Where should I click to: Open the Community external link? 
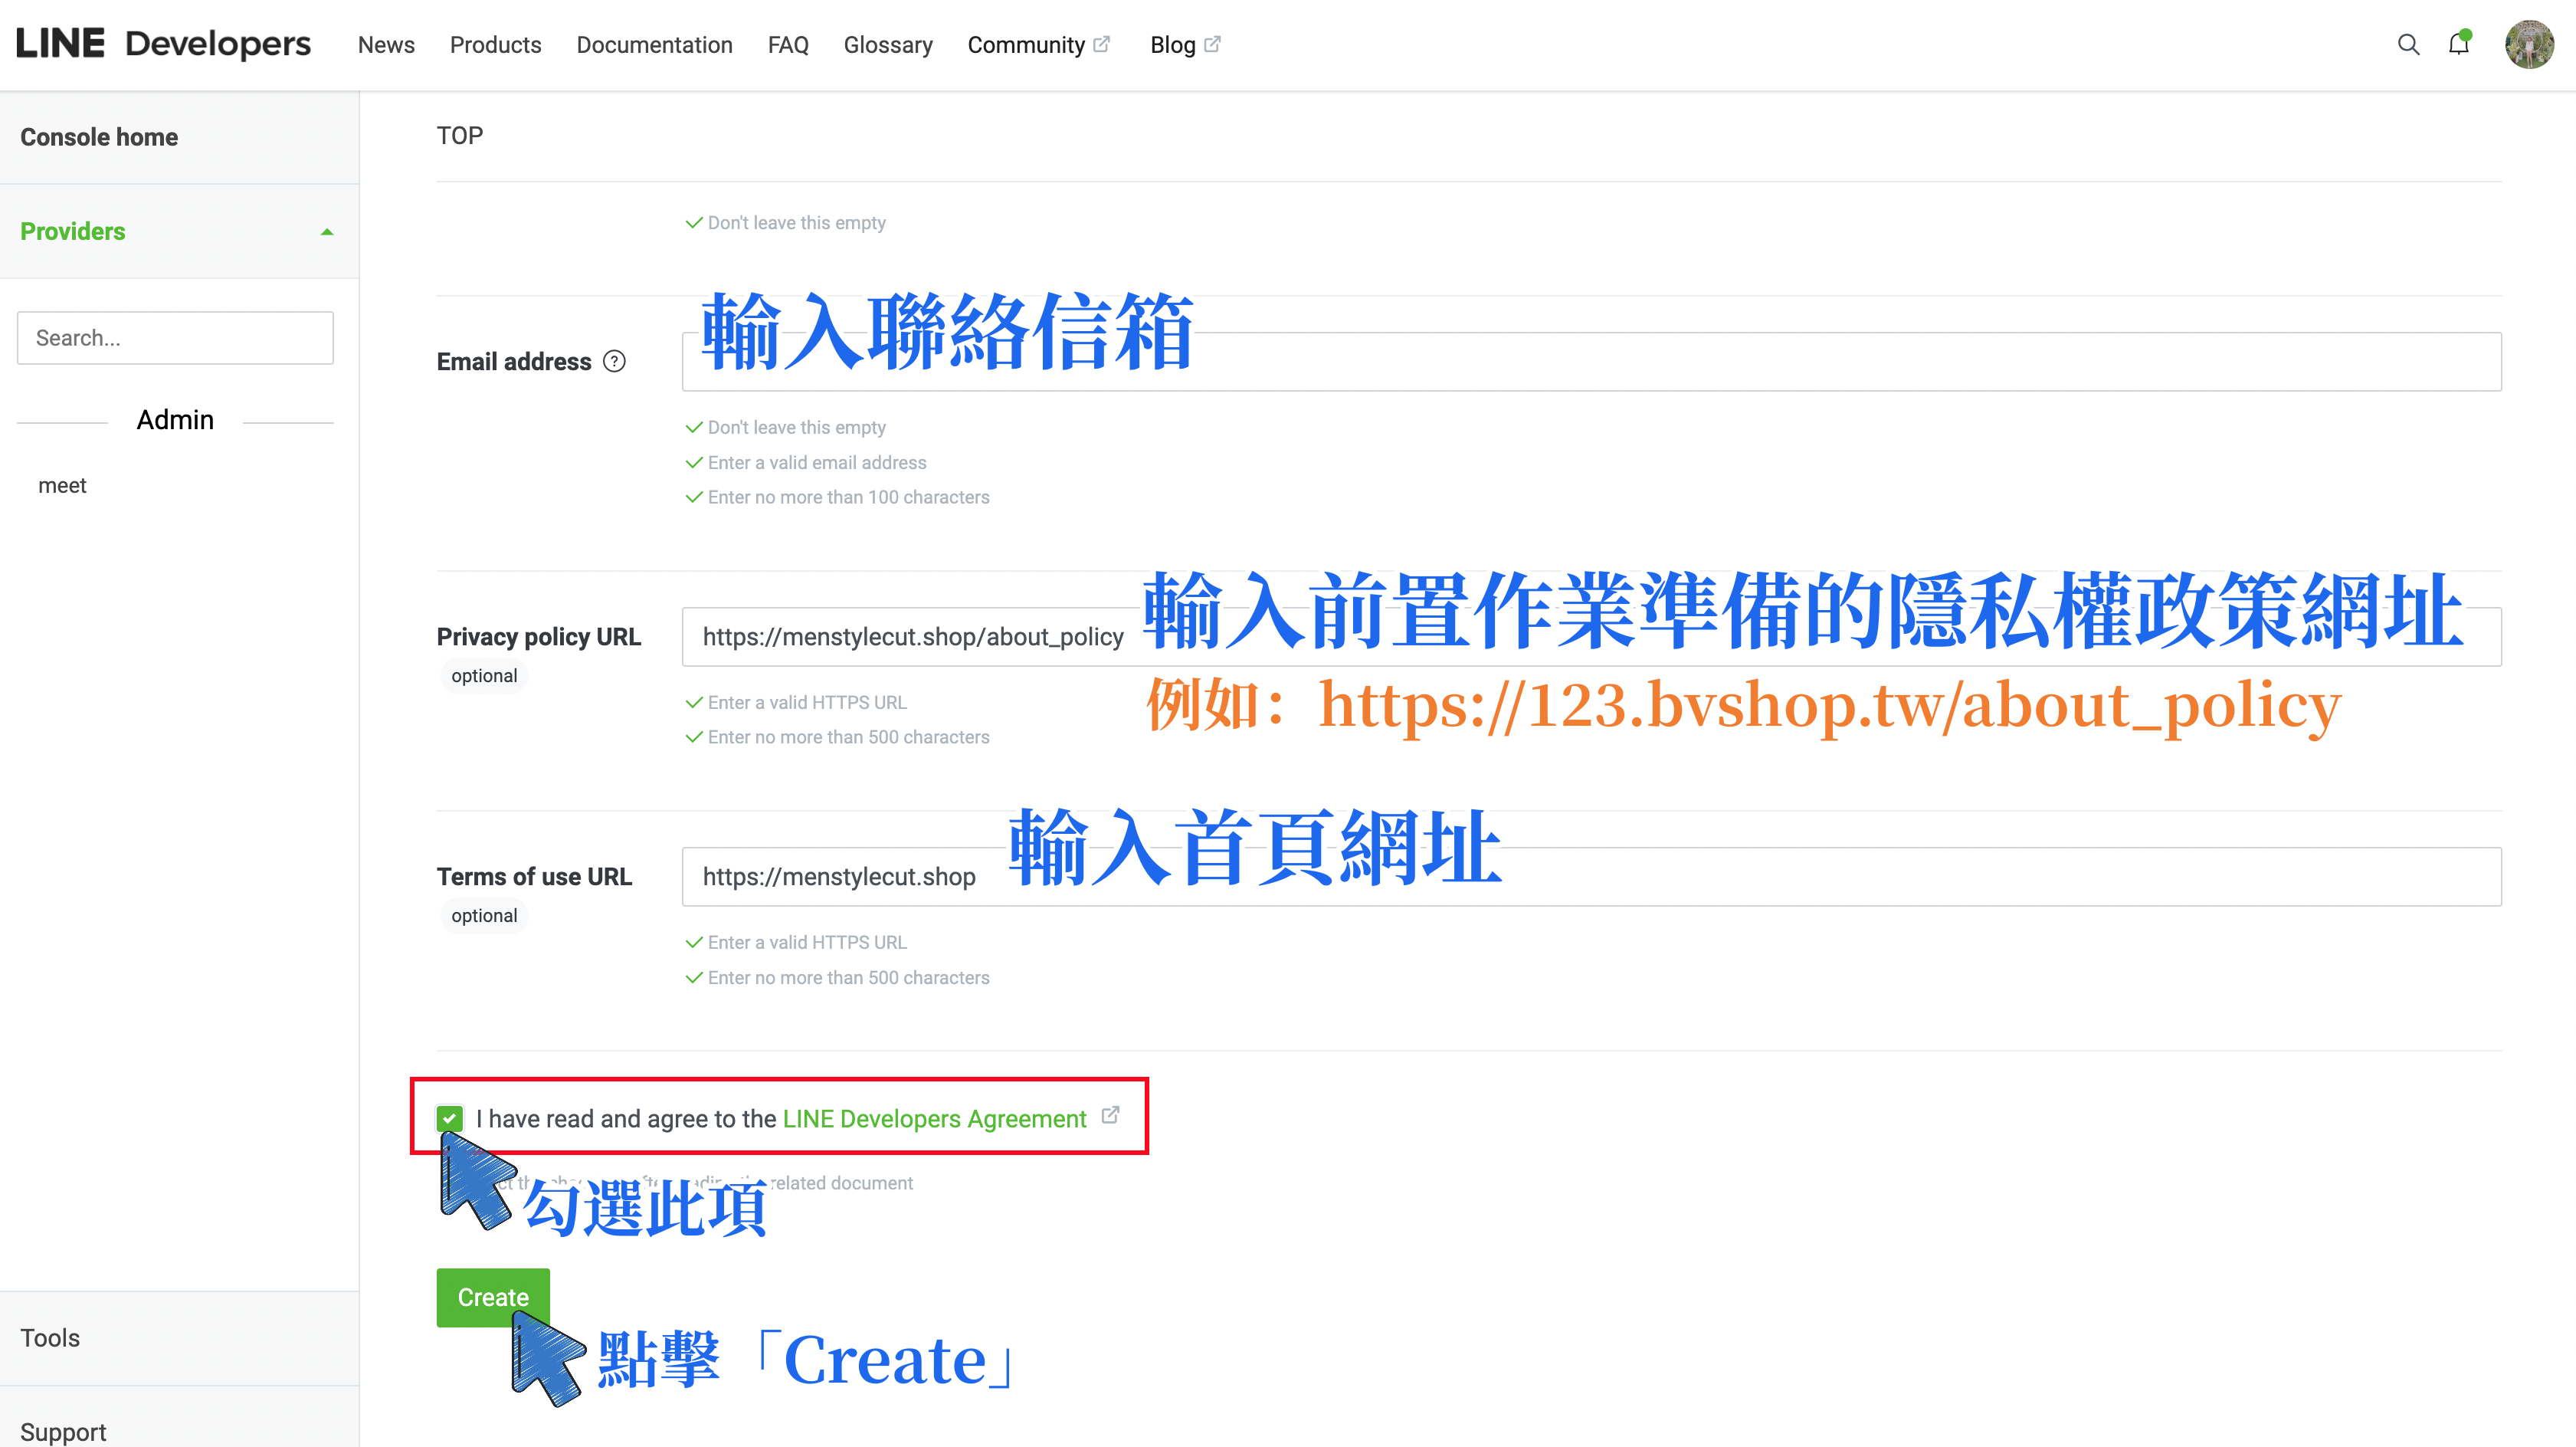[1038, 45]
